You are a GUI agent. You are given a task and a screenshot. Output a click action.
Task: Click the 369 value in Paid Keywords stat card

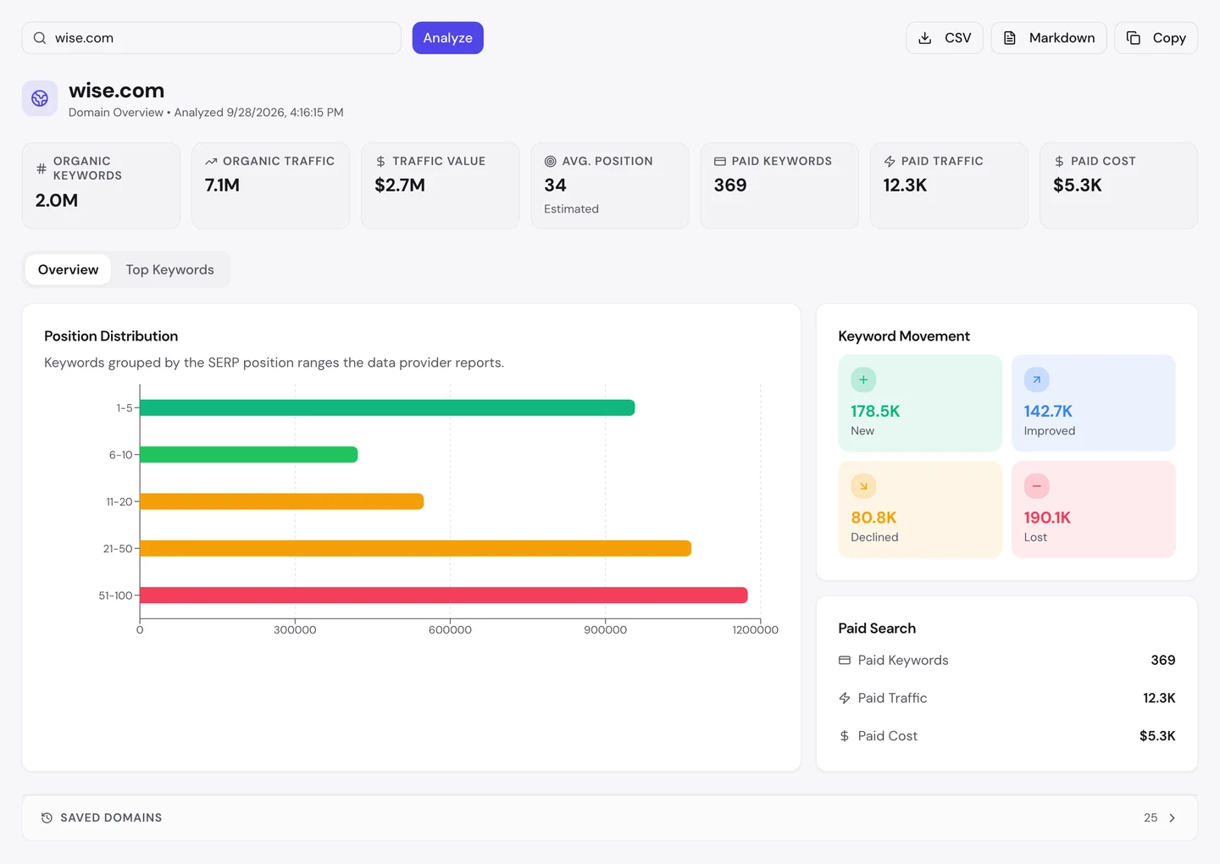[730, 186]
